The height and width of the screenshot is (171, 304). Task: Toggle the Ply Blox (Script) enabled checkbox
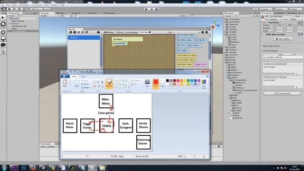[267, 34]
